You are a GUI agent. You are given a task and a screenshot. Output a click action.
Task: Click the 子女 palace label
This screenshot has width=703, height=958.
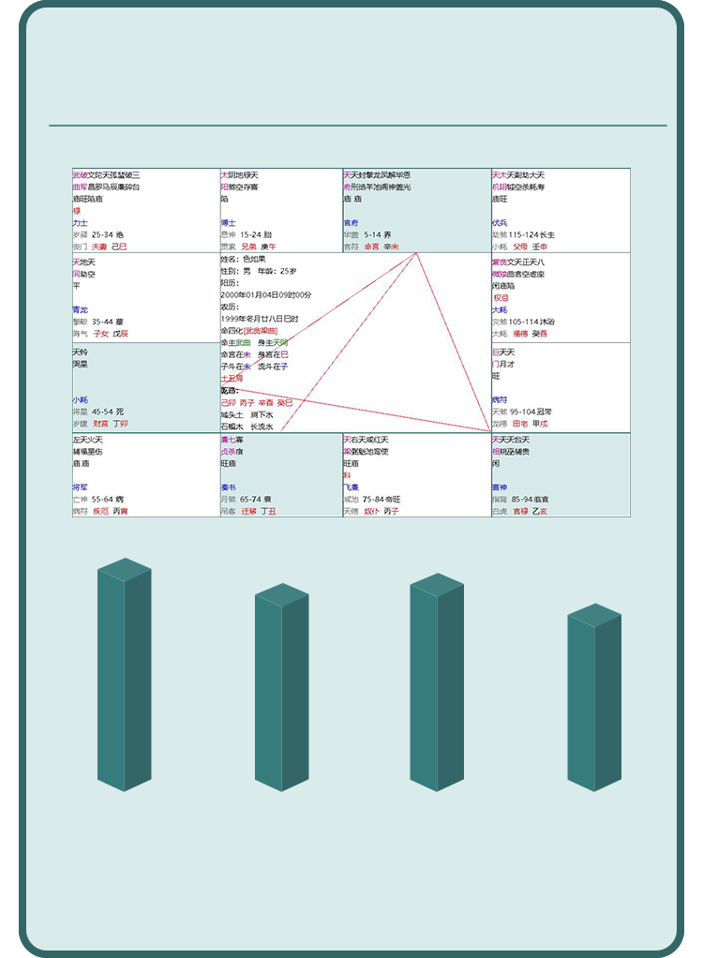[101, 334]
